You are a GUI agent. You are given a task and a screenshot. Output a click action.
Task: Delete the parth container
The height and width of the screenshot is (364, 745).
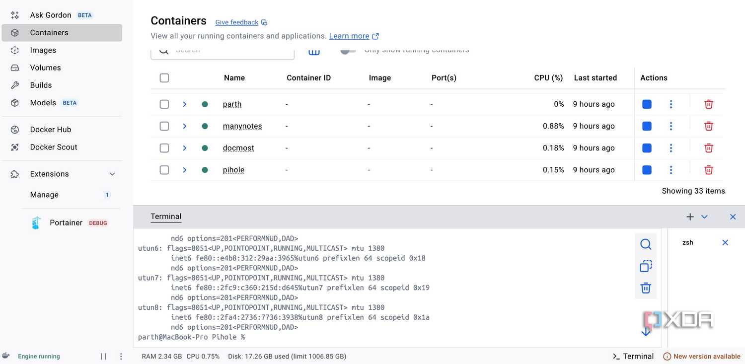[709, 104]
